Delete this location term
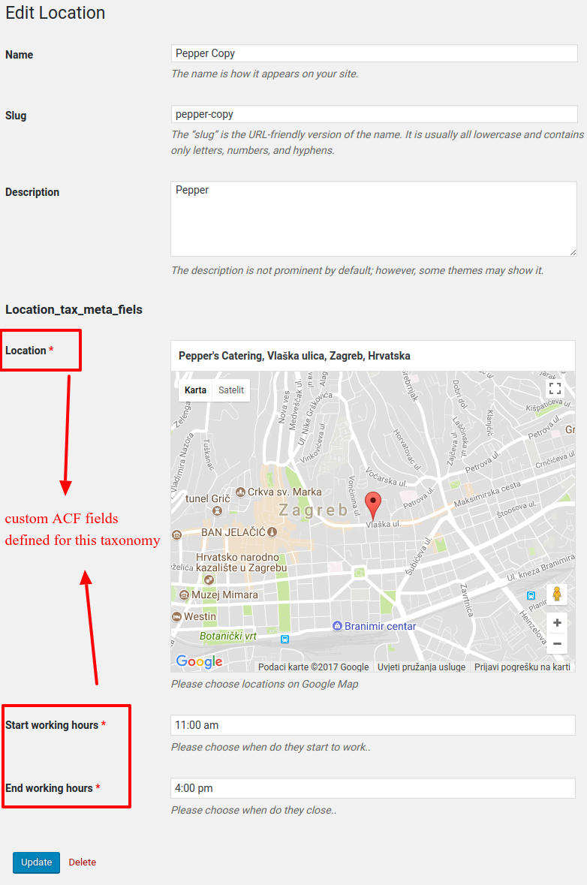 tap(83, 862)
